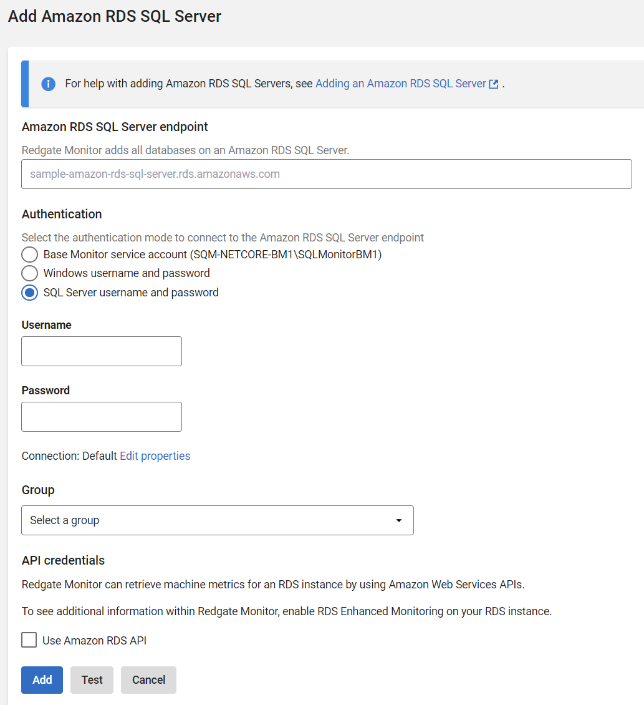644x705 pixels.
Task: Click into the Password text box
Action: tap(102, 417)
